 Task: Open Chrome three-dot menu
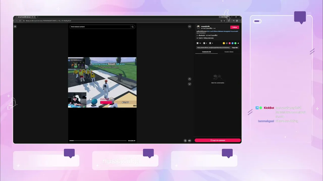pyautogui.click(x=240, y=21)
